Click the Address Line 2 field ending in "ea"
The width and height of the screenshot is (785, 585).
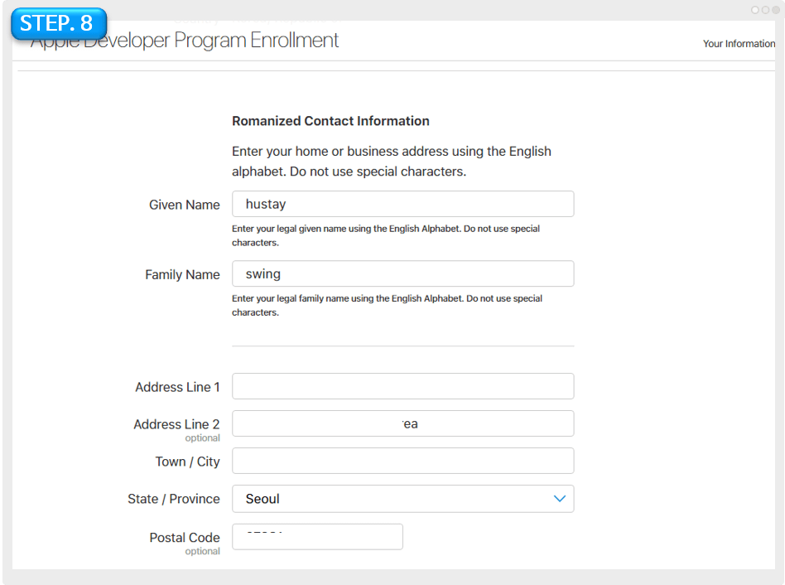point(402,423)
